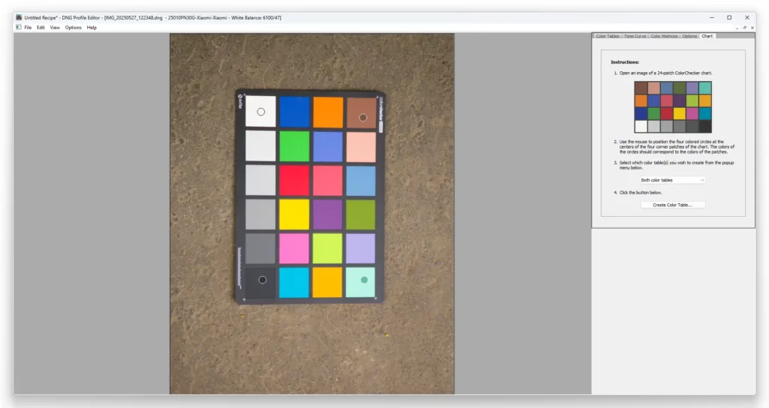
Task: Click the brown circle marker on the brown patch
Action: point(363,117)
